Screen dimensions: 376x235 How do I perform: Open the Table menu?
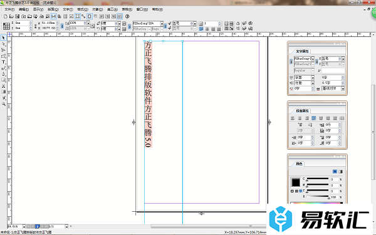point(127,9)
